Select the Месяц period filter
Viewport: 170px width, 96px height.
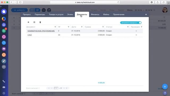click(x=130, y=10)
